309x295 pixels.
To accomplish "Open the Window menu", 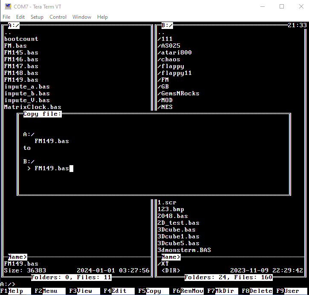I will click(82, 17).
